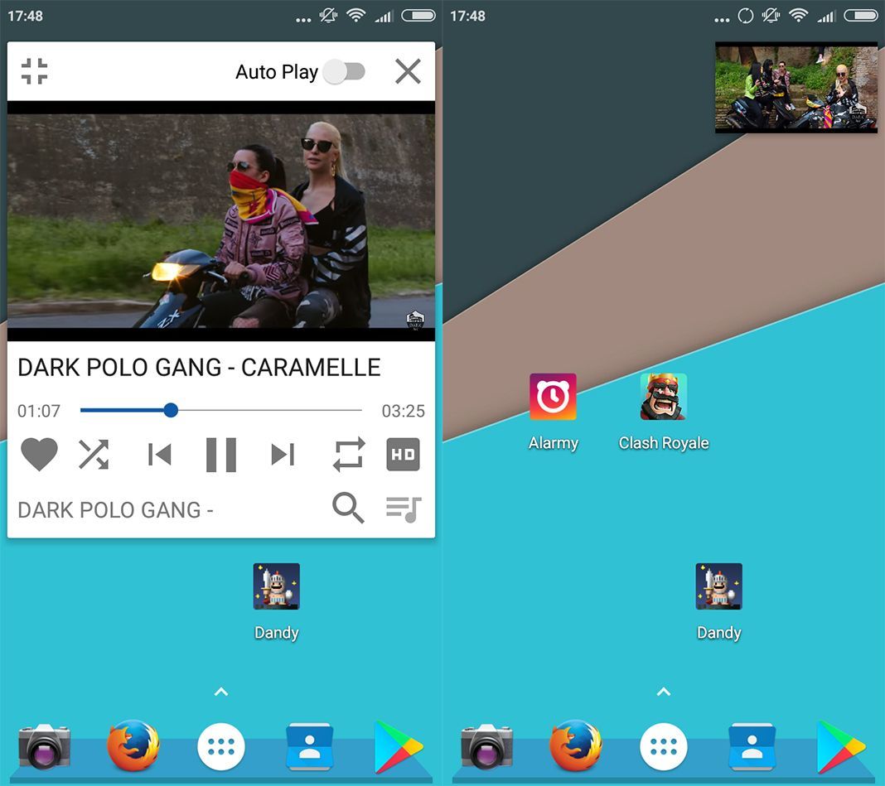Close the floating video player

coord(408,71)
